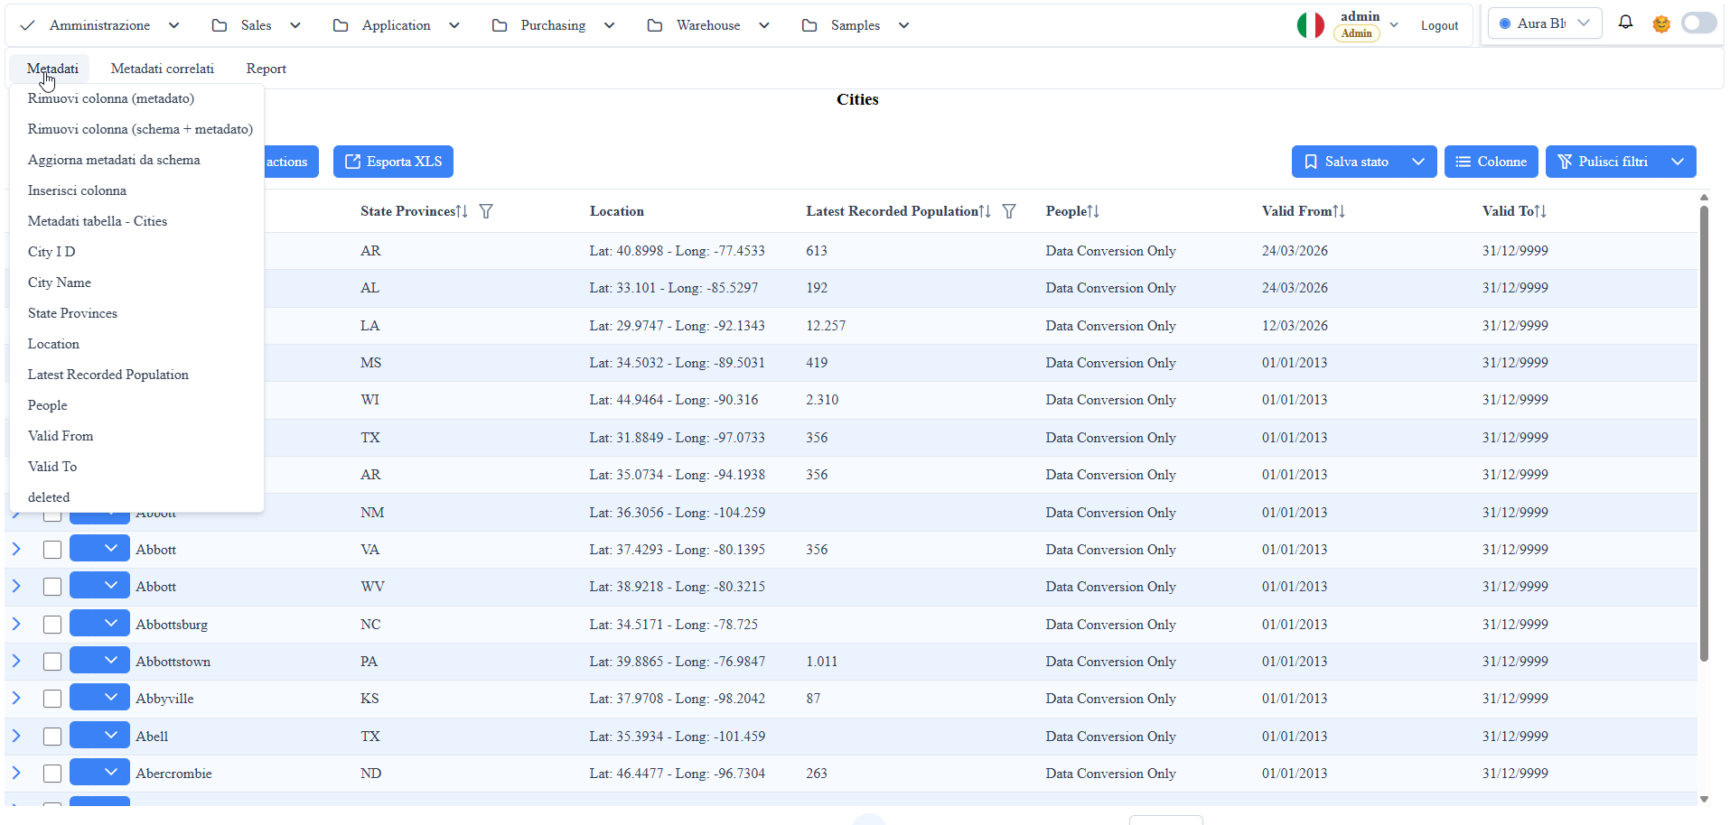Open the Salva stato dropdown arrow
1730x825 pixels.
click(1418, 162)
